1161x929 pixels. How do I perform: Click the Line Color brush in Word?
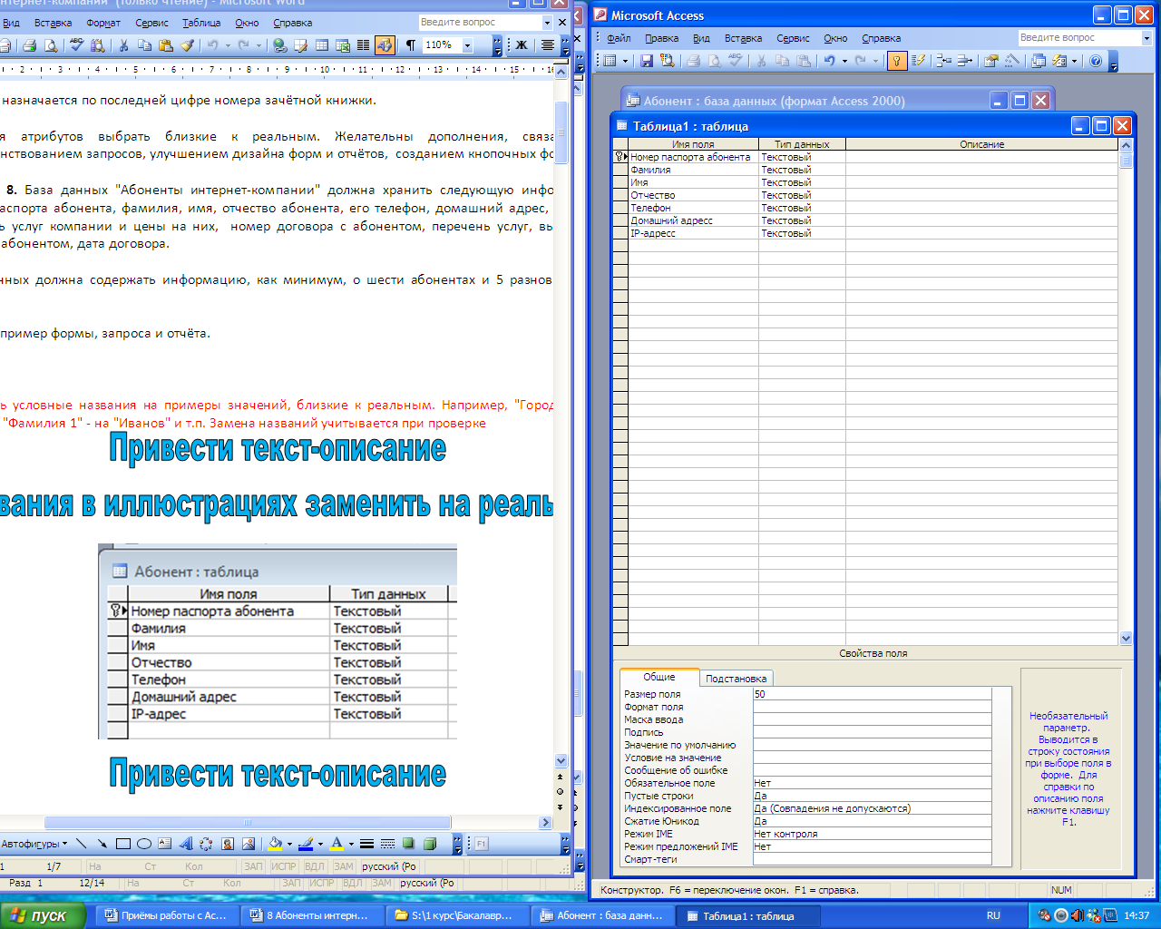305,844
